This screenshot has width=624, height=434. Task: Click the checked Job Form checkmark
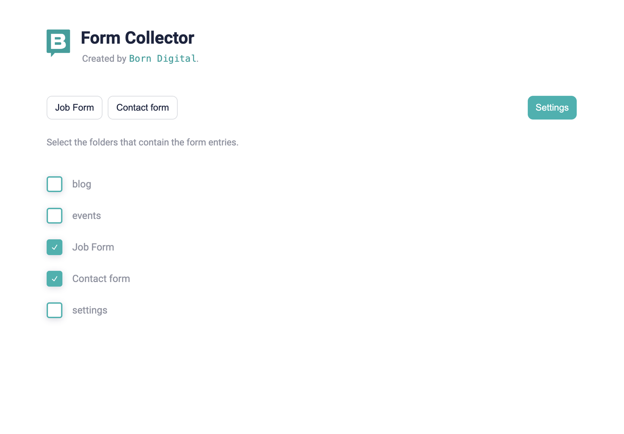pos(54,247)
